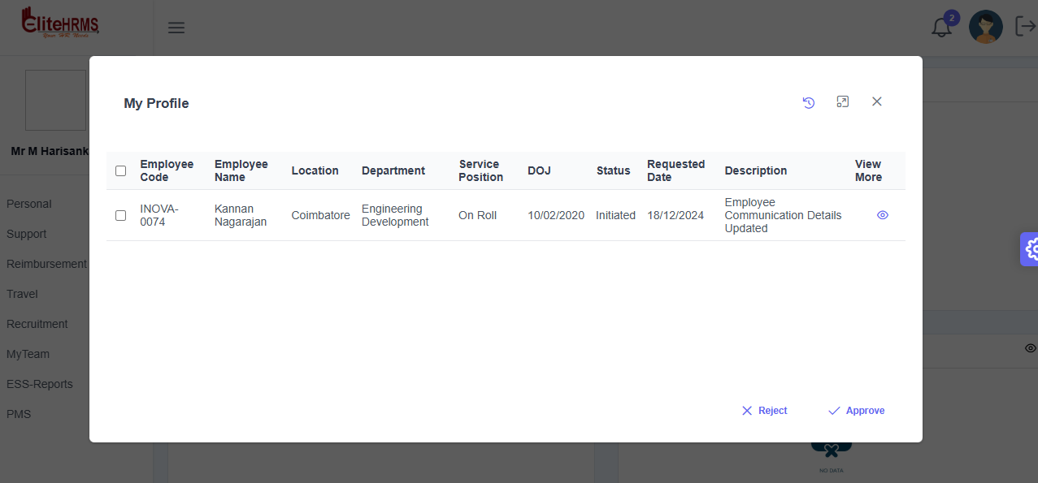Click the user avatar icon
Image resolution: width=1038 pixels, height=483 pixels.
pos(985,28)
